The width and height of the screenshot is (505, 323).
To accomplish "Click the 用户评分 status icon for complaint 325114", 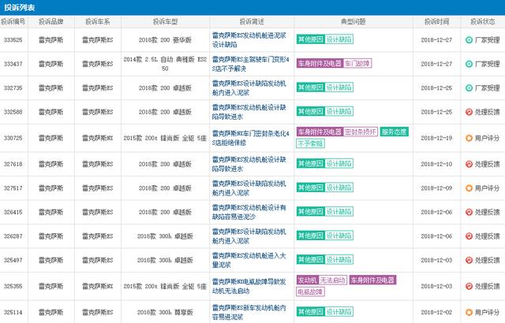I will click(469, 312).
